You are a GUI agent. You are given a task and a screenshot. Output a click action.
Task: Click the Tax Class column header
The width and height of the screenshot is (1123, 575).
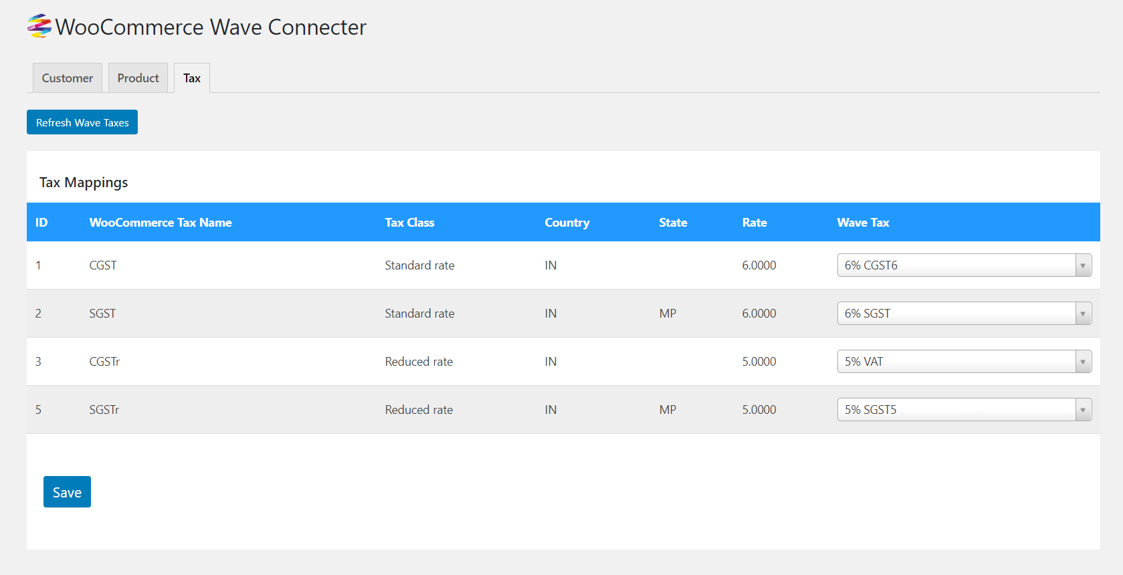pyautogui.click(x=409, y=223)
